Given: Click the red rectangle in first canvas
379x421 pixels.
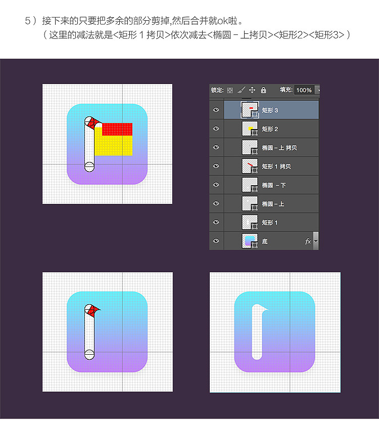Looking at the screenshot, I should [117, 129].
